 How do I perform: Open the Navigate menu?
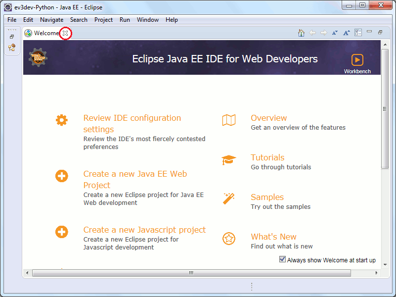coord(51,20)
